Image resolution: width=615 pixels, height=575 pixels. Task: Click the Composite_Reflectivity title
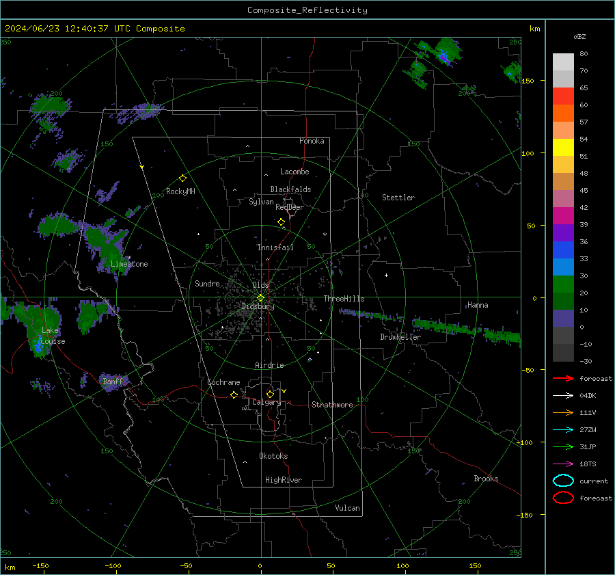click(307, 10)
